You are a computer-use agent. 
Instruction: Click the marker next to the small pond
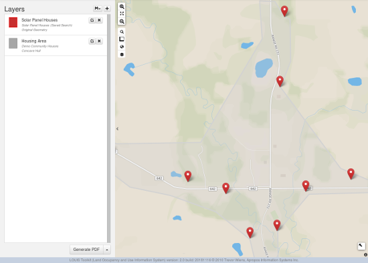pos(188,176)
